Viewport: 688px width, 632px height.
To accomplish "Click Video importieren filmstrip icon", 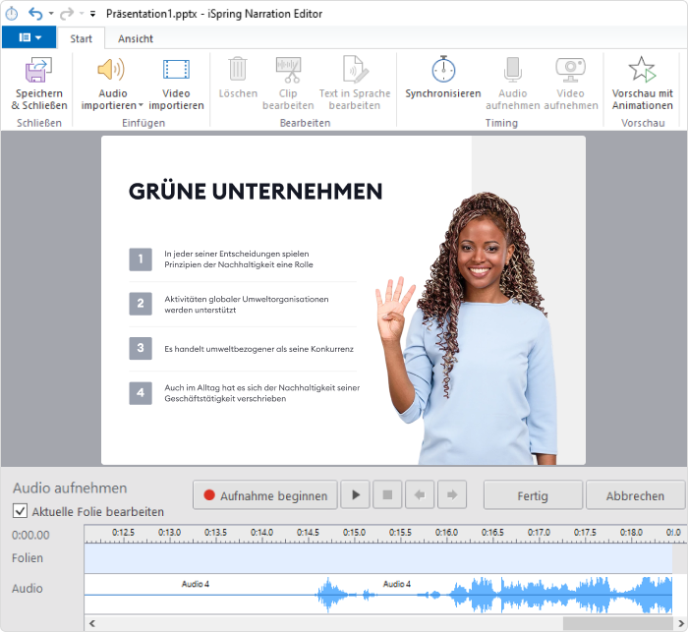I will pyautogui.click(x=176, y=70).
